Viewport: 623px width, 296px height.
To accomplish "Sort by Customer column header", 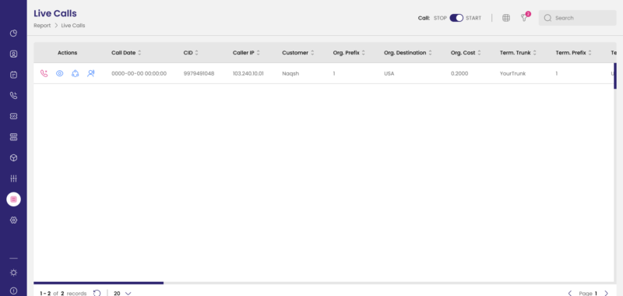I will coord(298,53).
